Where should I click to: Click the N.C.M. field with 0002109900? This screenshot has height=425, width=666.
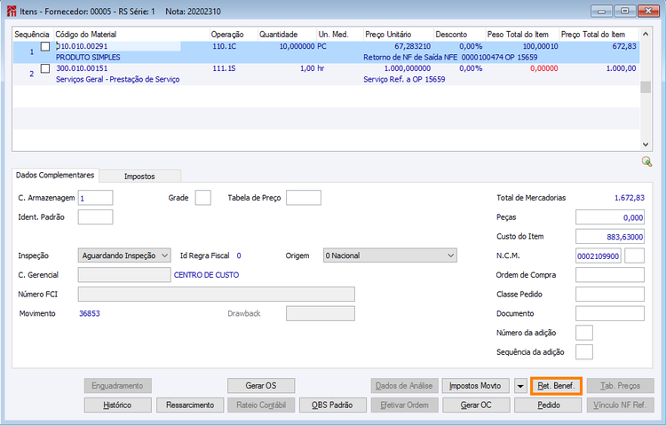tap(598, 256)
